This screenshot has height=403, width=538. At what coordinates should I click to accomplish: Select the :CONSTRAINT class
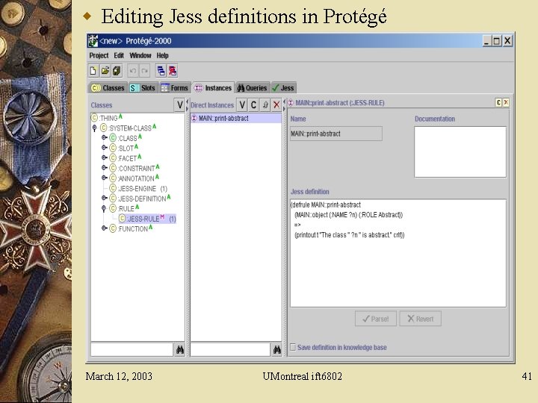tap(134, 168)
